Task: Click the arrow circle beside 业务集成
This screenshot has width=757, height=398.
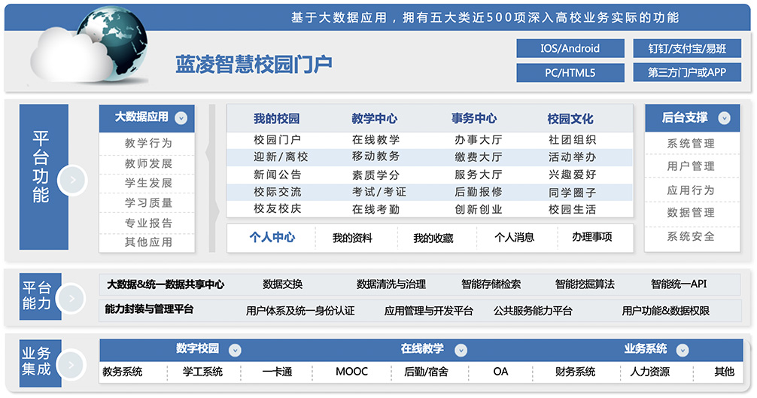Action: tap(71, 365)
